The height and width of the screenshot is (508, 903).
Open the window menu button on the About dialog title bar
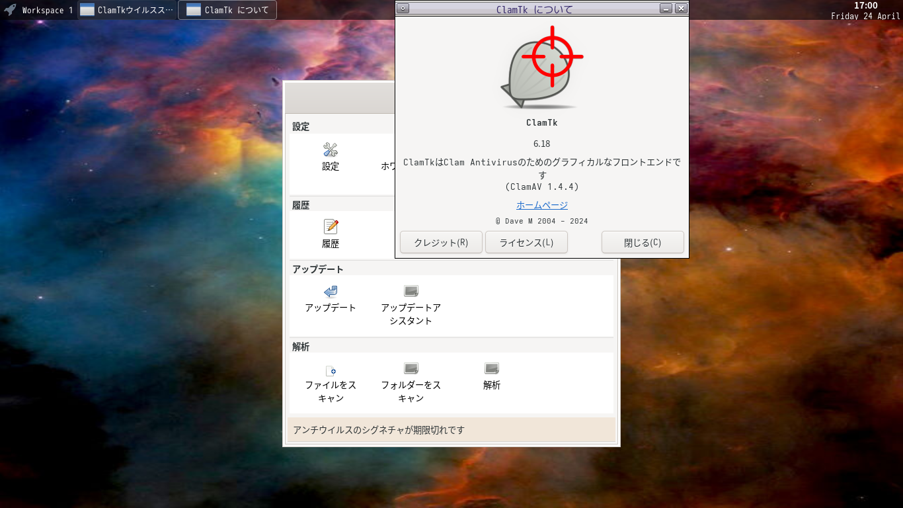[x=403, y=9]
